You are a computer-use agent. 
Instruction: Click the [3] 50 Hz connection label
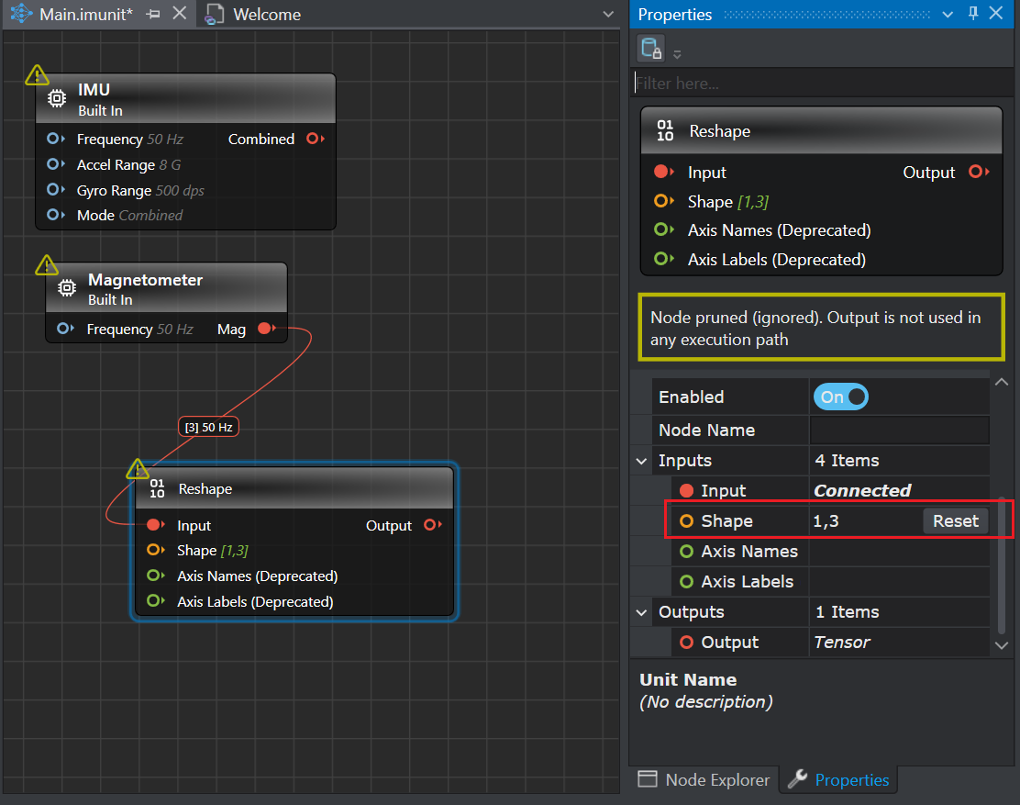pos(208,427)
